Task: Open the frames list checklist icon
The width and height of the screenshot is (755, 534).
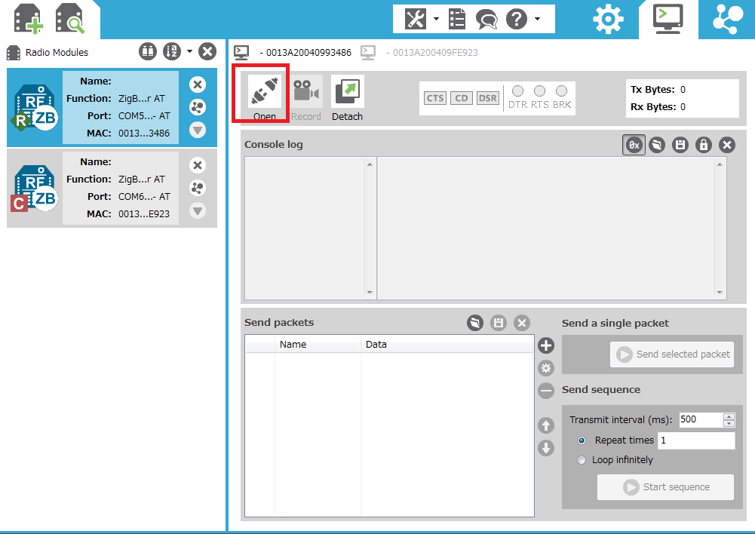Action: coord(457,20)
